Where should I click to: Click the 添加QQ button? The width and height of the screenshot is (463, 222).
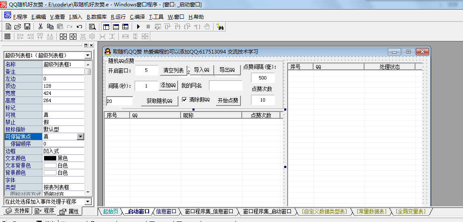(x=168, y=85)
